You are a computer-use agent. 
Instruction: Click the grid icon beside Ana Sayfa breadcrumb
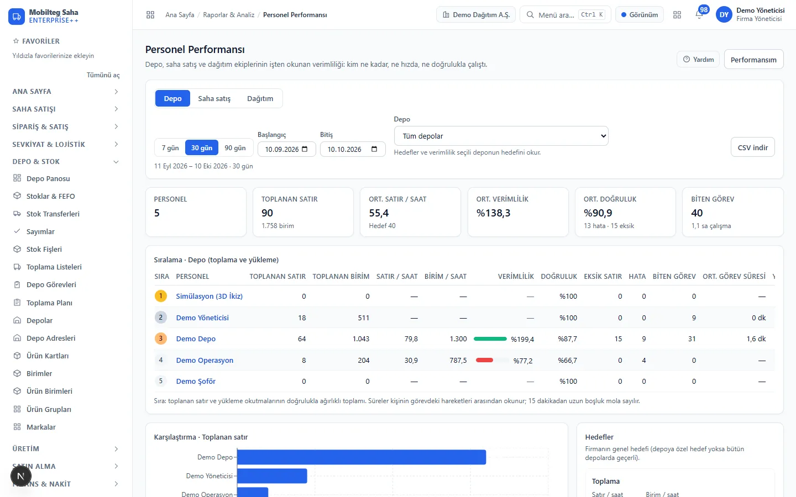(150, 15)
